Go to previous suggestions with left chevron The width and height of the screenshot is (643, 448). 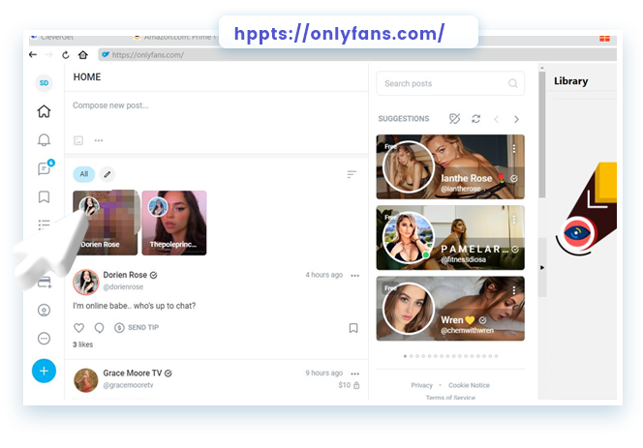(x=496, y=119)
